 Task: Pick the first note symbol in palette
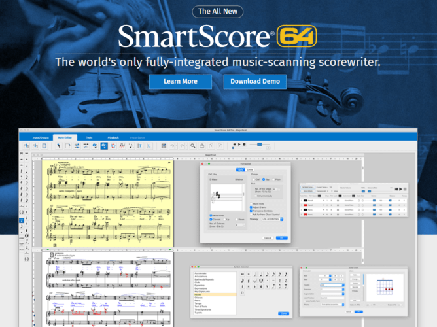coord(243,274)
